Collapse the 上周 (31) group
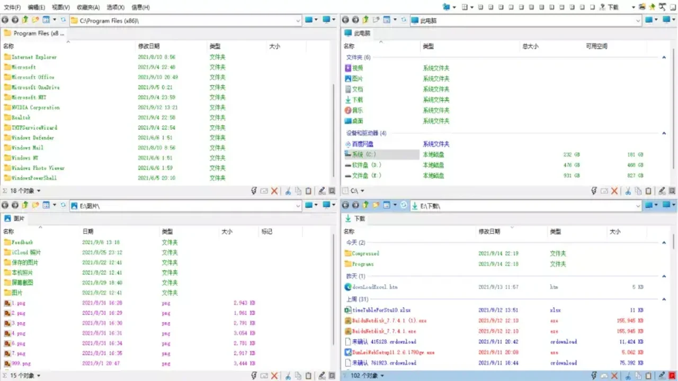 (664, 300)
